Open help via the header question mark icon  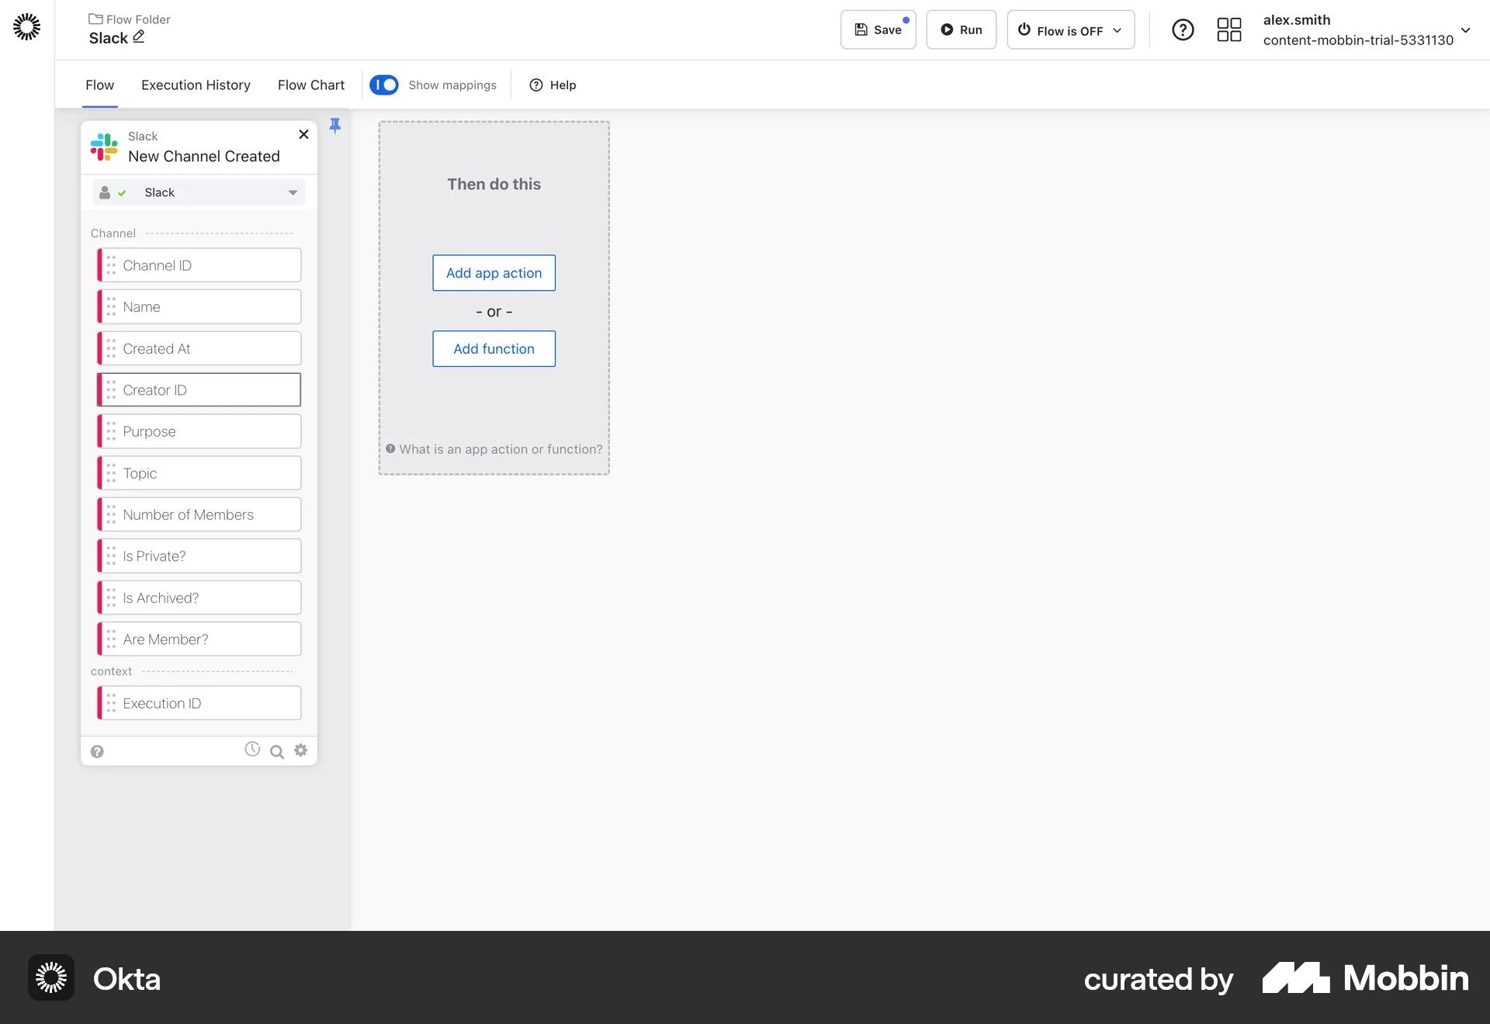click(1183, 29)
